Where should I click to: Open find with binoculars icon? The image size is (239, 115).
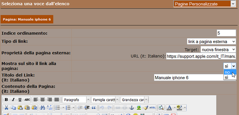click(x=42, y=108)
